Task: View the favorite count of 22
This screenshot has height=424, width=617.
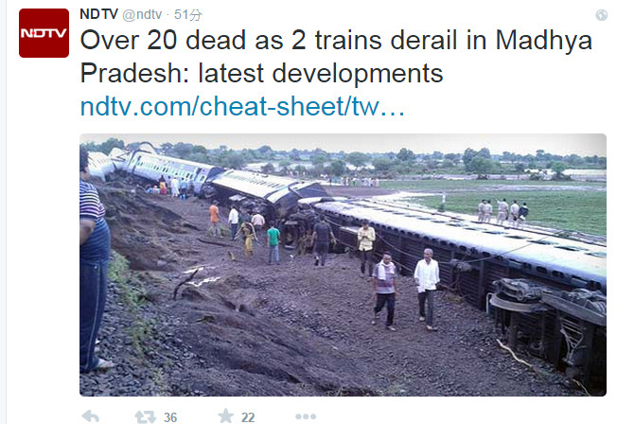Action: click(x=248, y=417)
